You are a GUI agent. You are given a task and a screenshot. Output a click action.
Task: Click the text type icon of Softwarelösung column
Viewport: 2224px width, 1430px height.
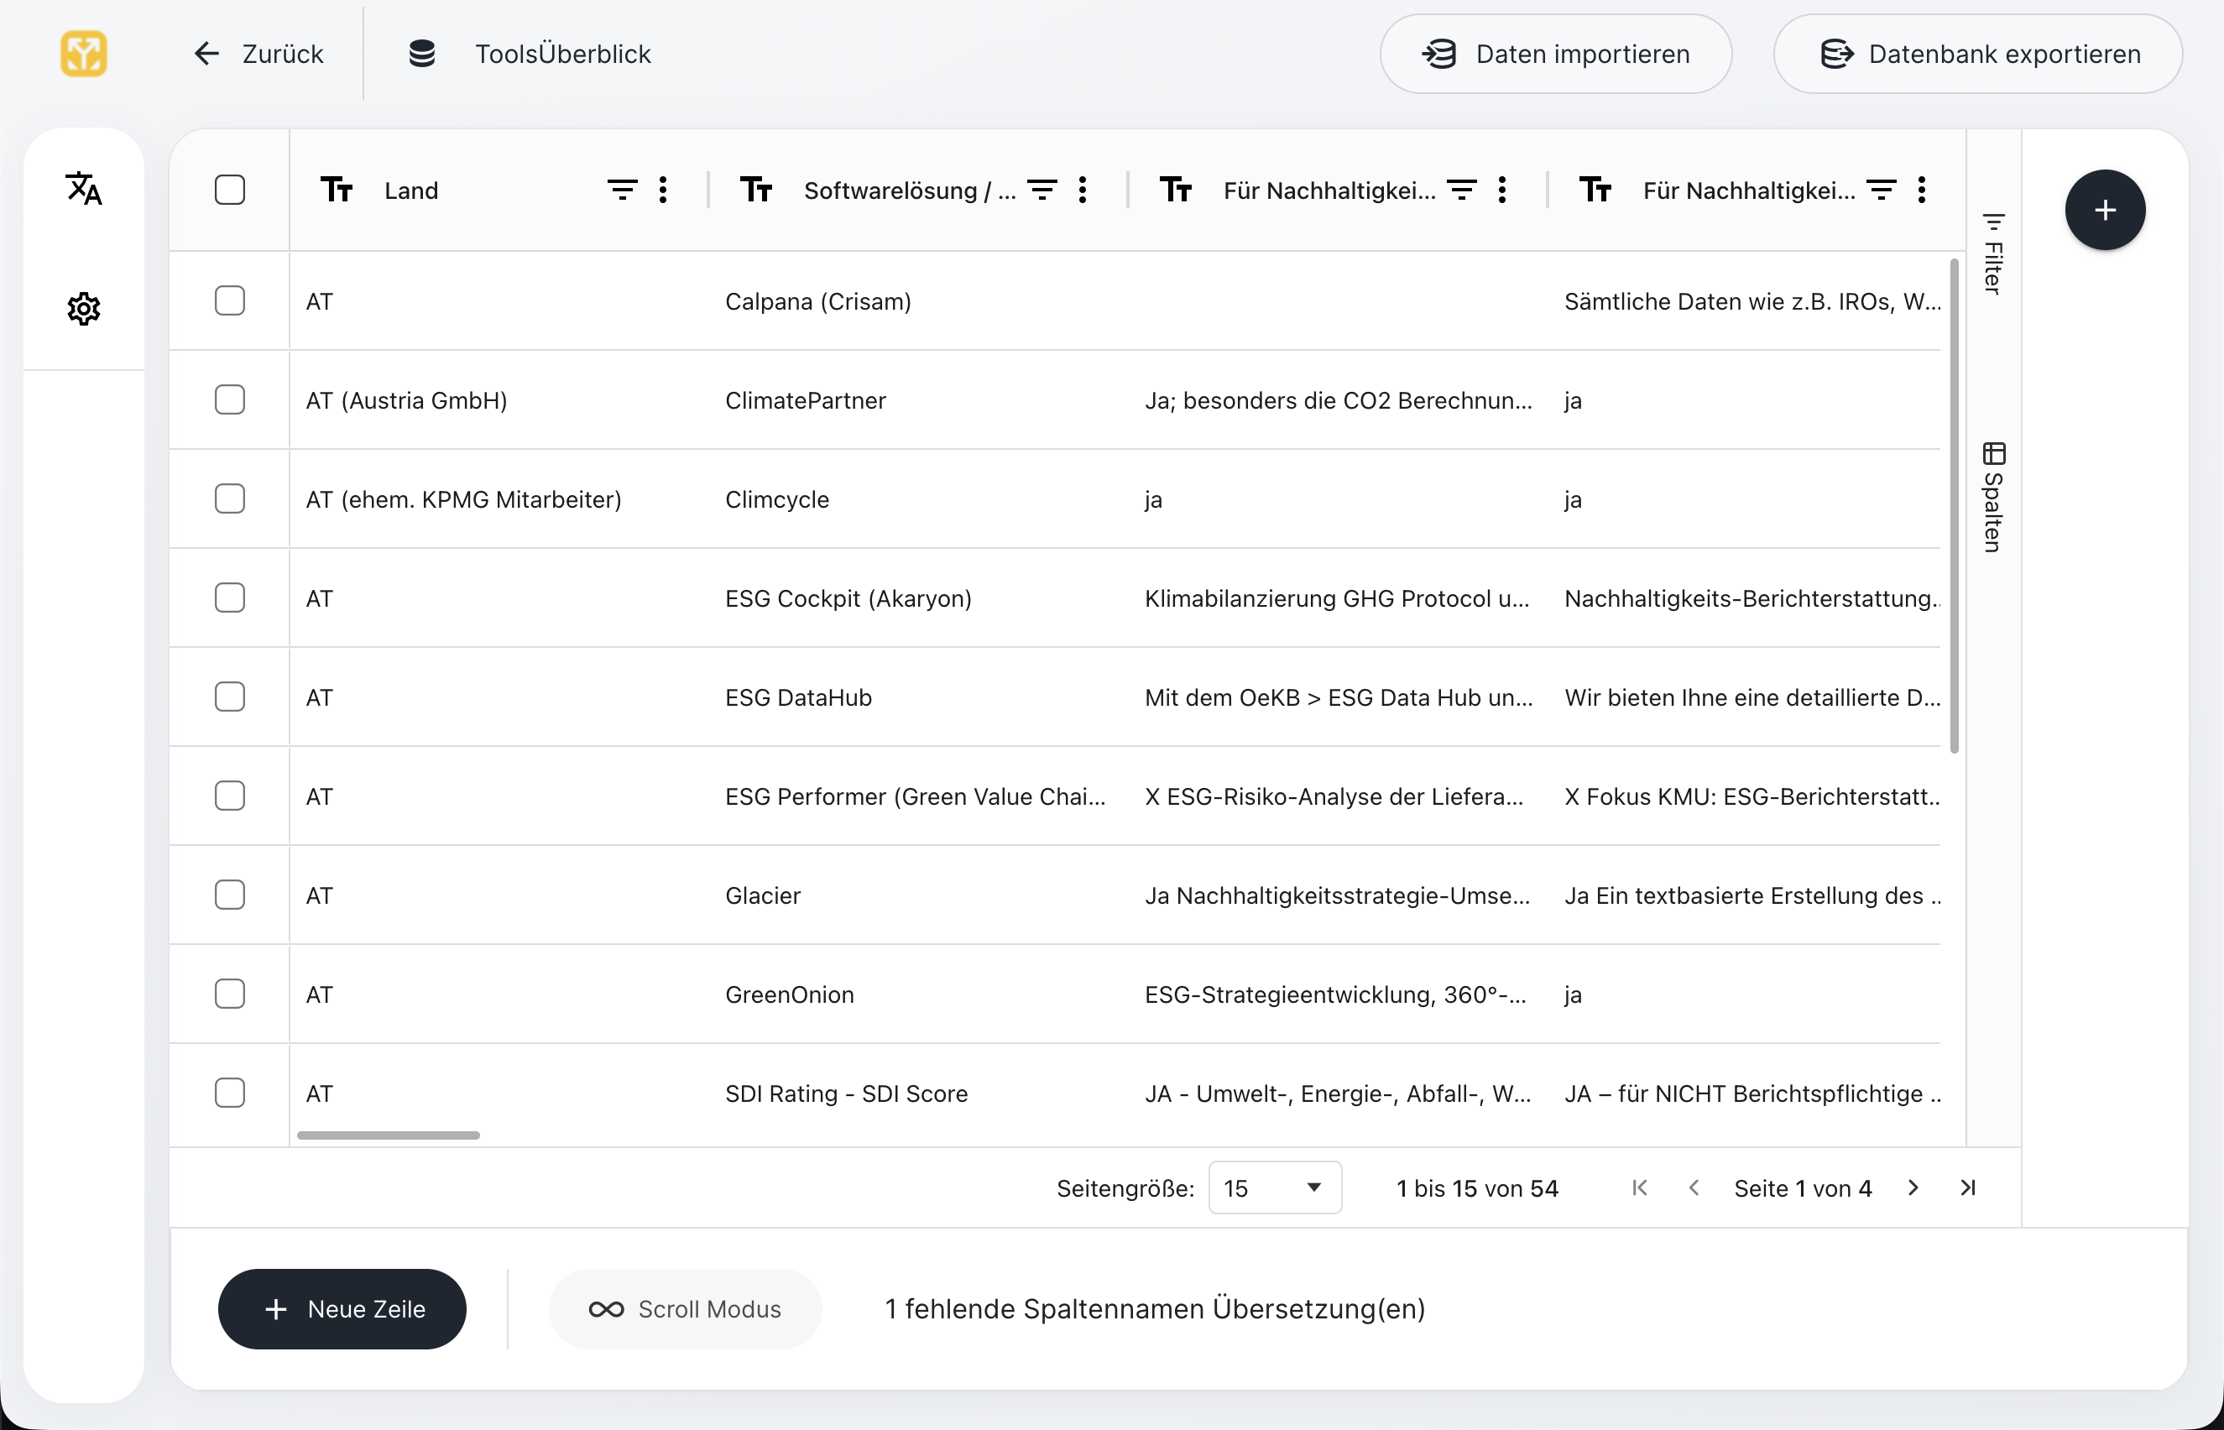coord(756,190)
